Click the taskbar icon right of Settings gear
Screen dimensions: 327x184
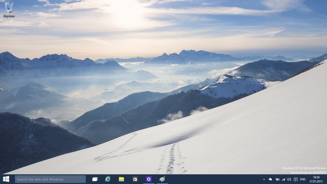[162, 179]
